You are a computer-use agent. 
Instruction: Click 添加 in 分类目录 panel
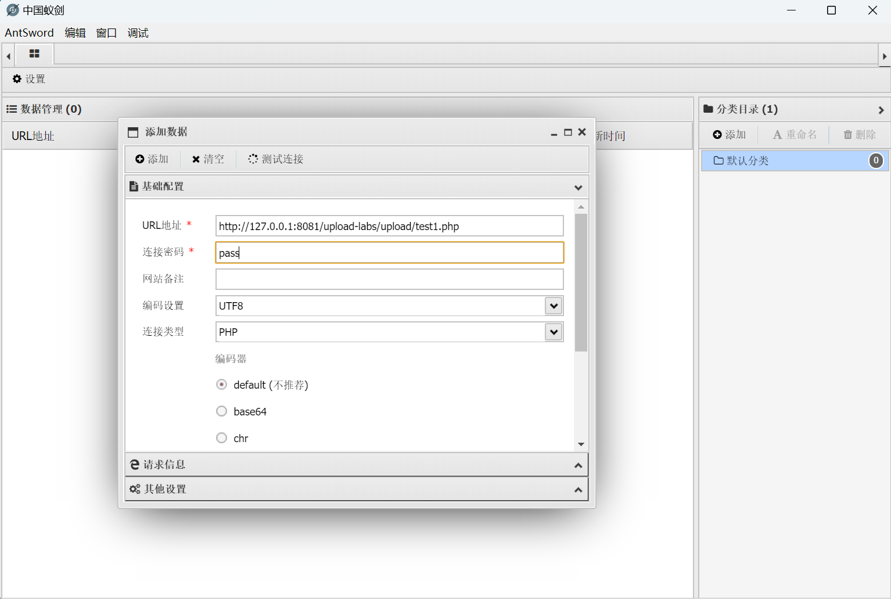730,135
